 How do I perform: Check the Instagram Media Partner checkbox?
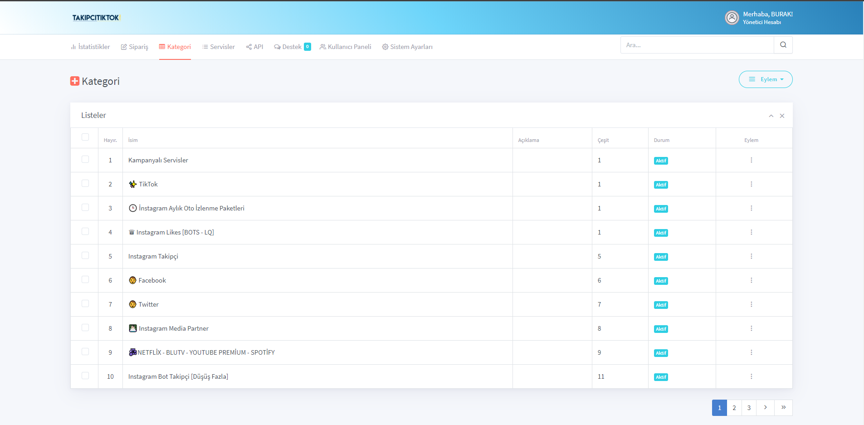click(x=85, y=327)
